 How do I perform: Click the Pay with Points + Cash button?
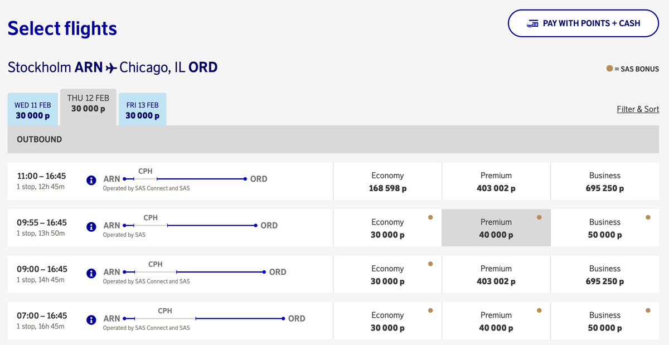point(583,23)
